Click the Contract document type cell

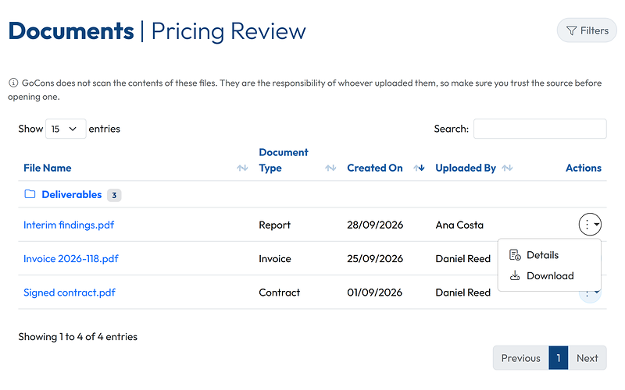[280, 293]
